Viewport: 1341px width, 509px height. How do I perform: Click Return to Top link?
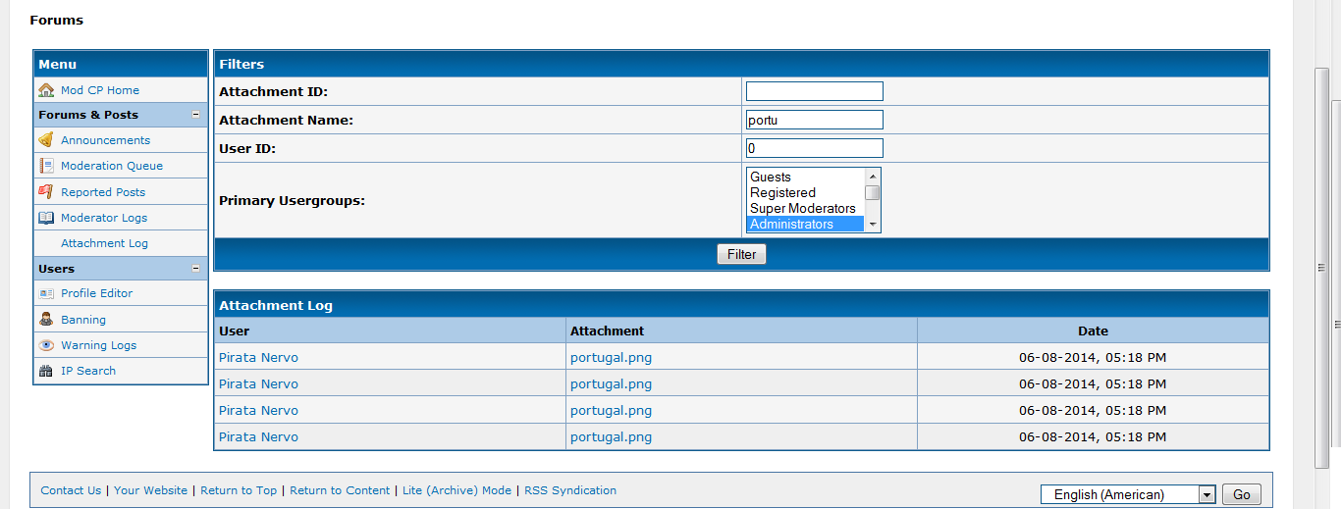[x=239, y=490]
